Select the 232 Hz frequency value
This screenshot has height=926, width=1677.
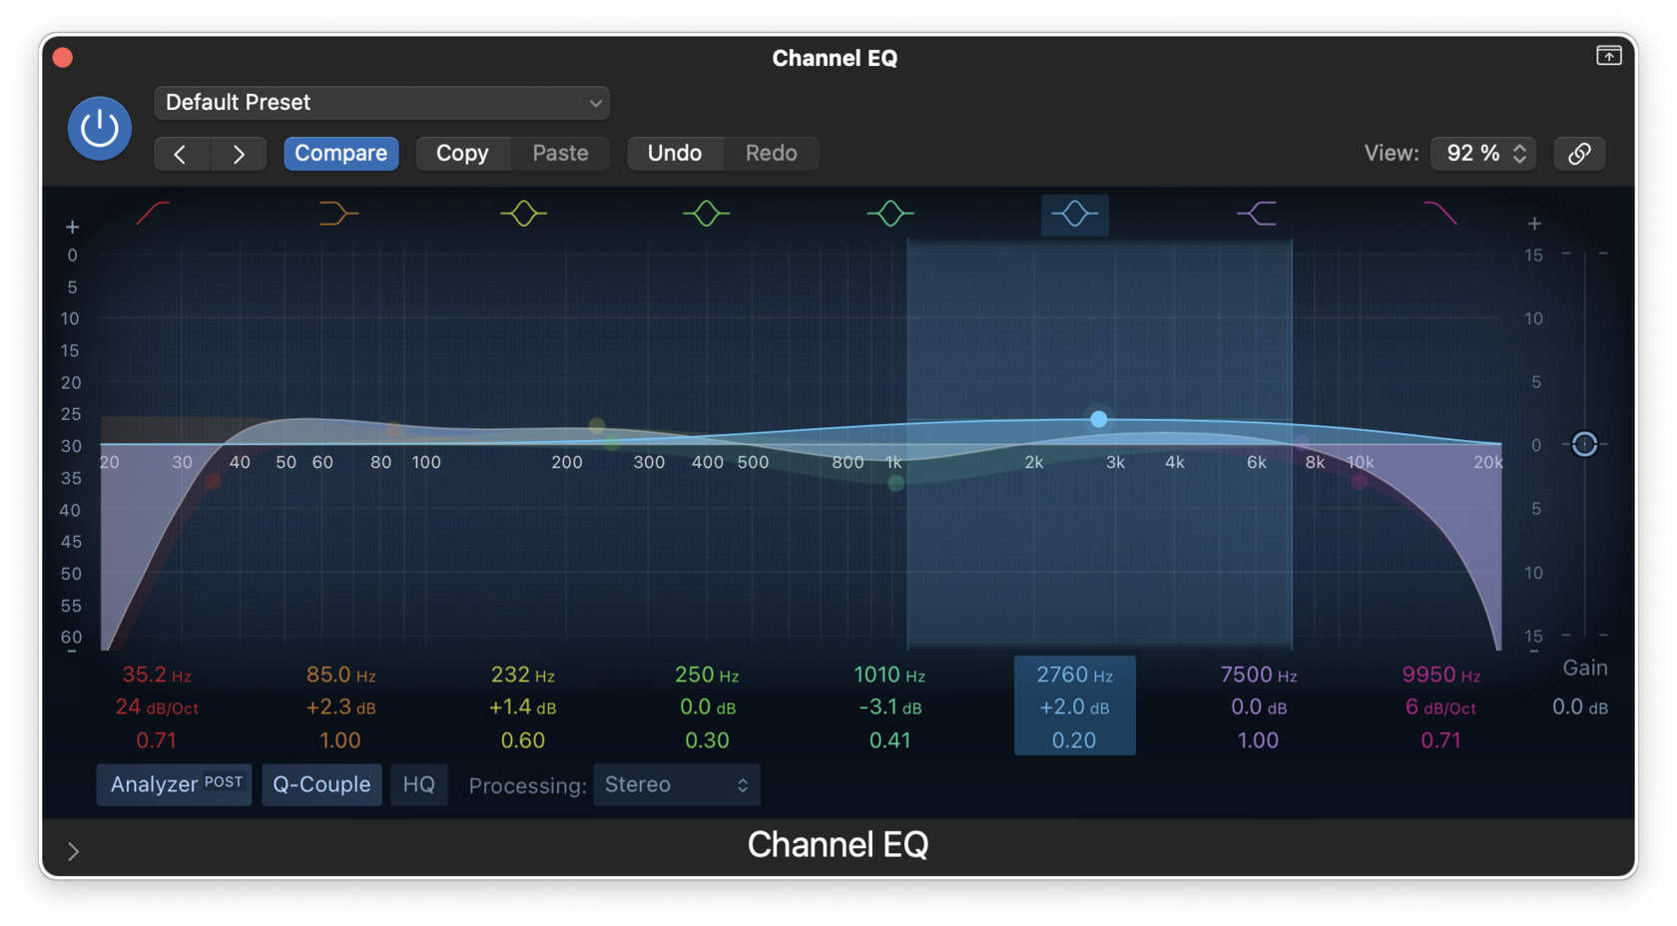(523, 675)
